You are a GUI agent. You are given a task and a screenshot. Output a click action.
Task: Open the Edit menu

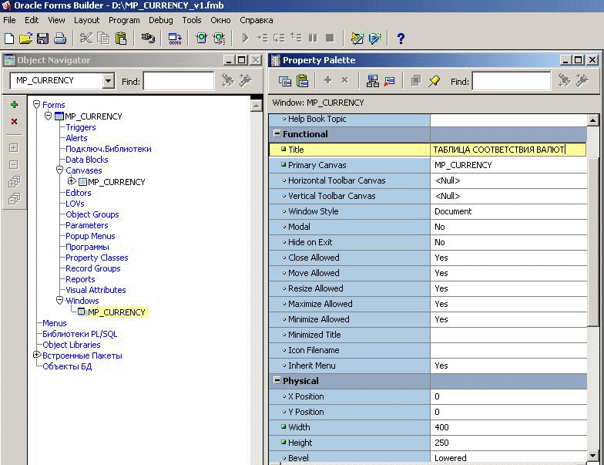pyautogui.click(x=32, y=20)
